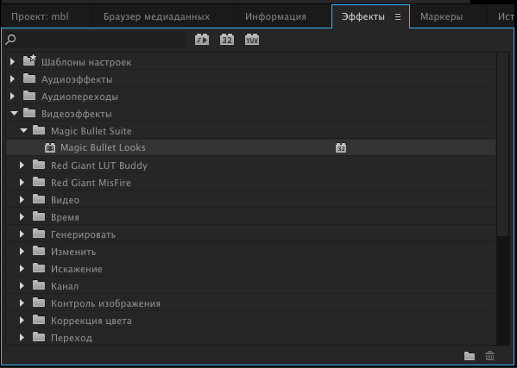Open the Маркеры tab
Image resolution: width=517 pixels, height=368 pixels.
[442, 16]
